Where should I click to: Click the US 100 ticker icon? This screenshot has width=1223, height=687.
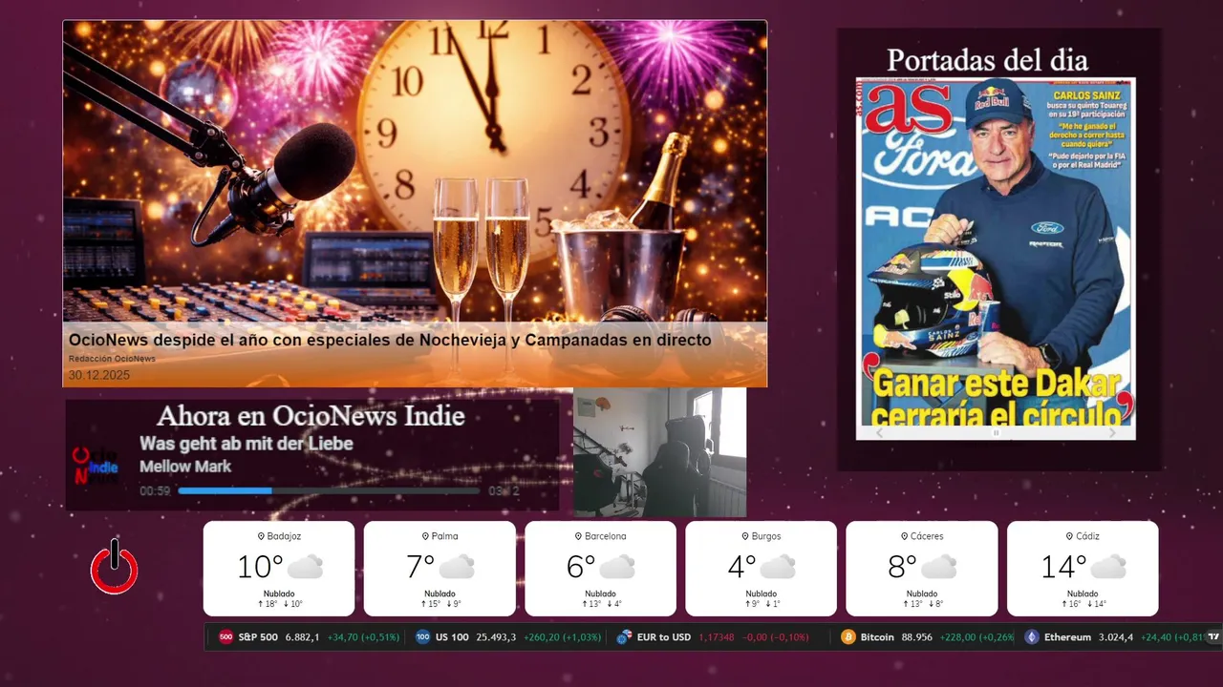[423, 637]
